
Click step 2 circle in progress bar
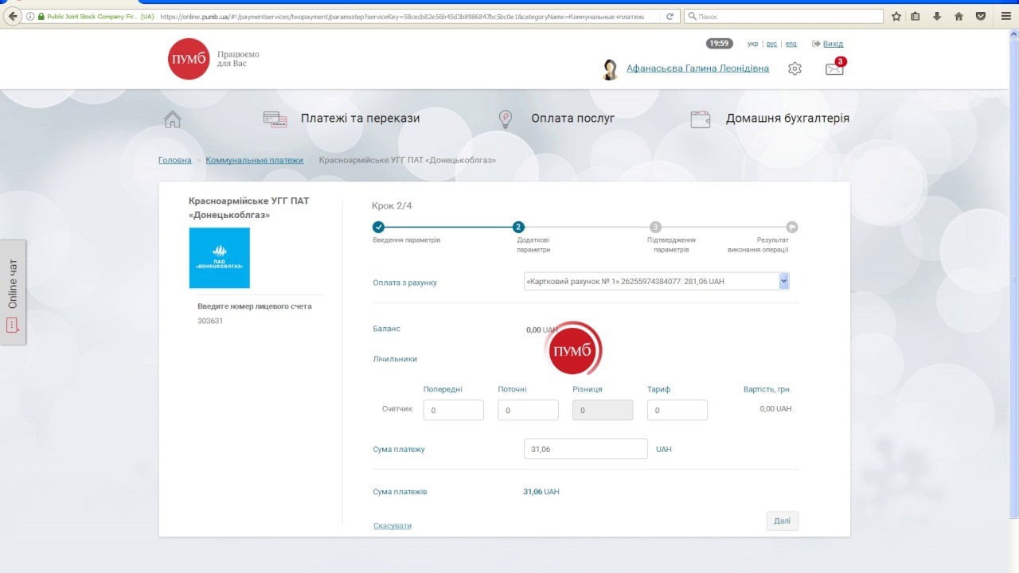click(x=519, y=227)
